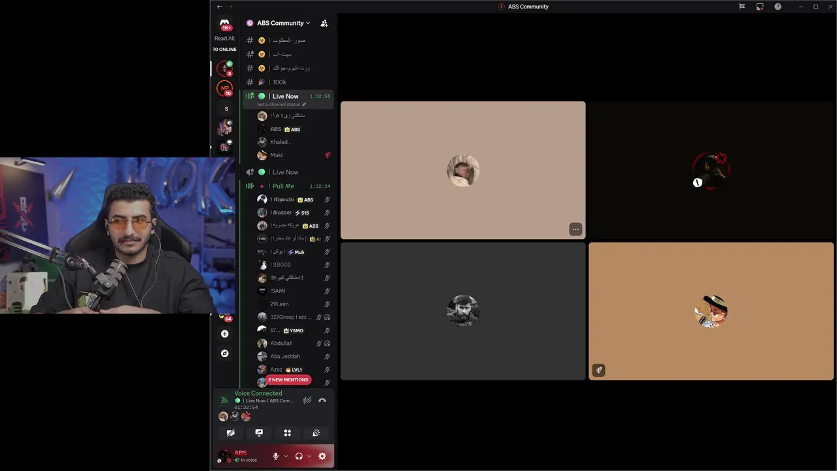Open Discord direct messages home icon
The height and width of the screenshot is (471, 837).
pyautogui.click(x=225, y=23)
